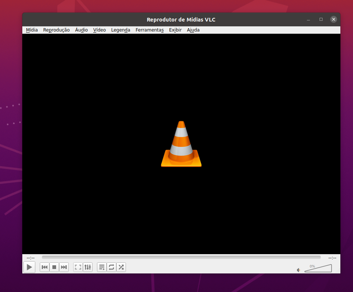Expand the Reprodução menu
This screenshot has height=292, width=353.
tap(56, 30)
